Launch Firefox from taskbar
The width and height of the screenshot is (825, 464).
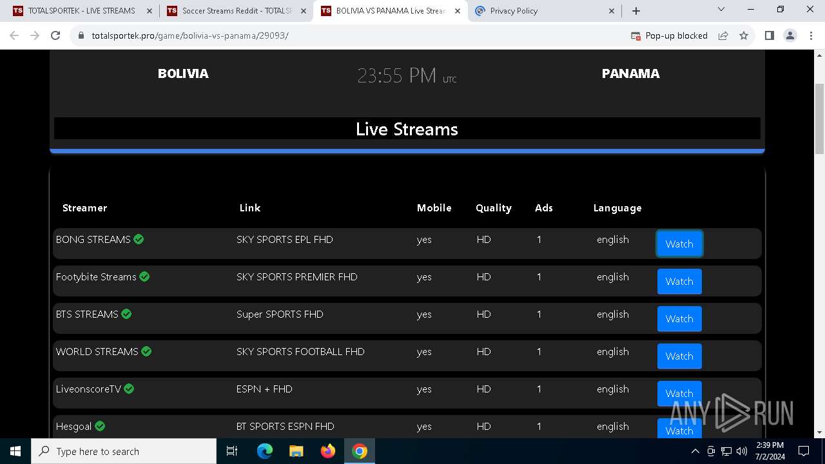point(327,451)
